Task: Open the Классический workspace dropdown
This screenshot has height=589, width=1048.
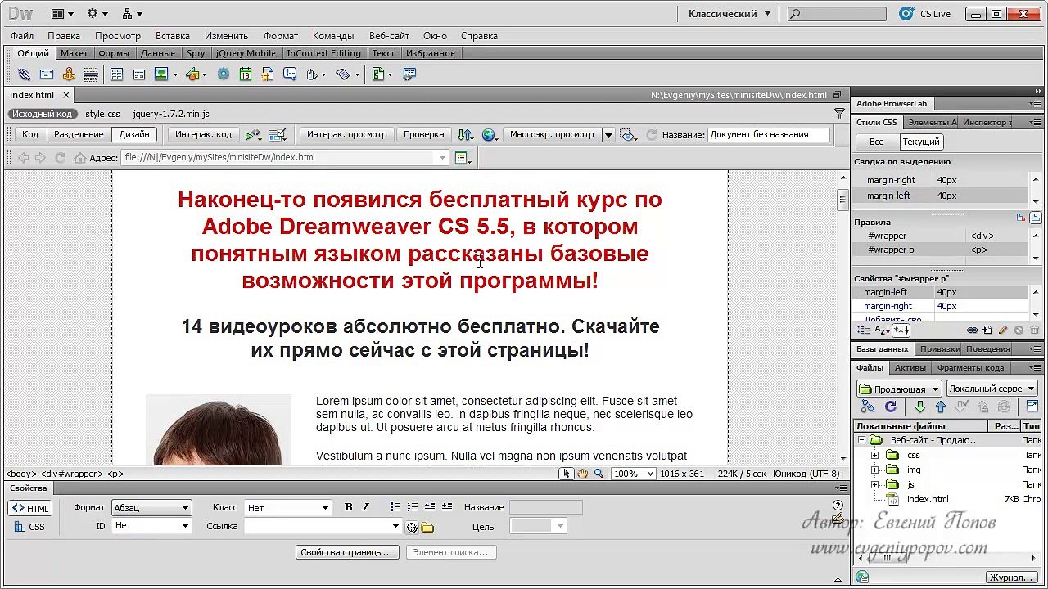Action: pyautogui.click(x=729, y=14)
